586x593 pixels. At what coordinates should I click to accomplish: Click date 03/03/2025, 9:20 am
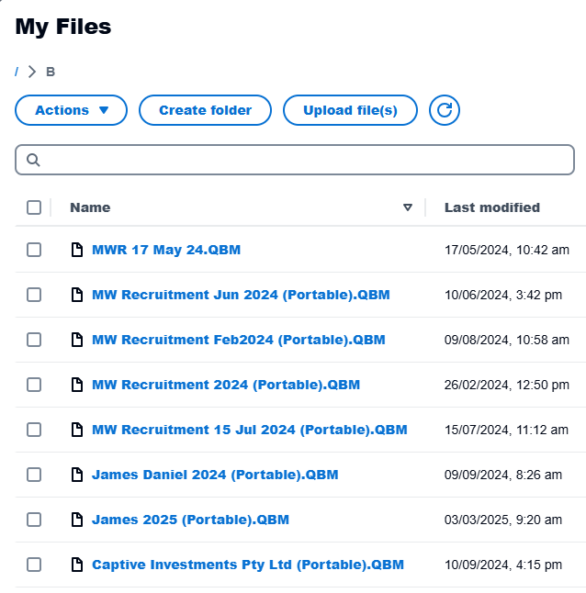pyautogui.click(x=503, y=520)
